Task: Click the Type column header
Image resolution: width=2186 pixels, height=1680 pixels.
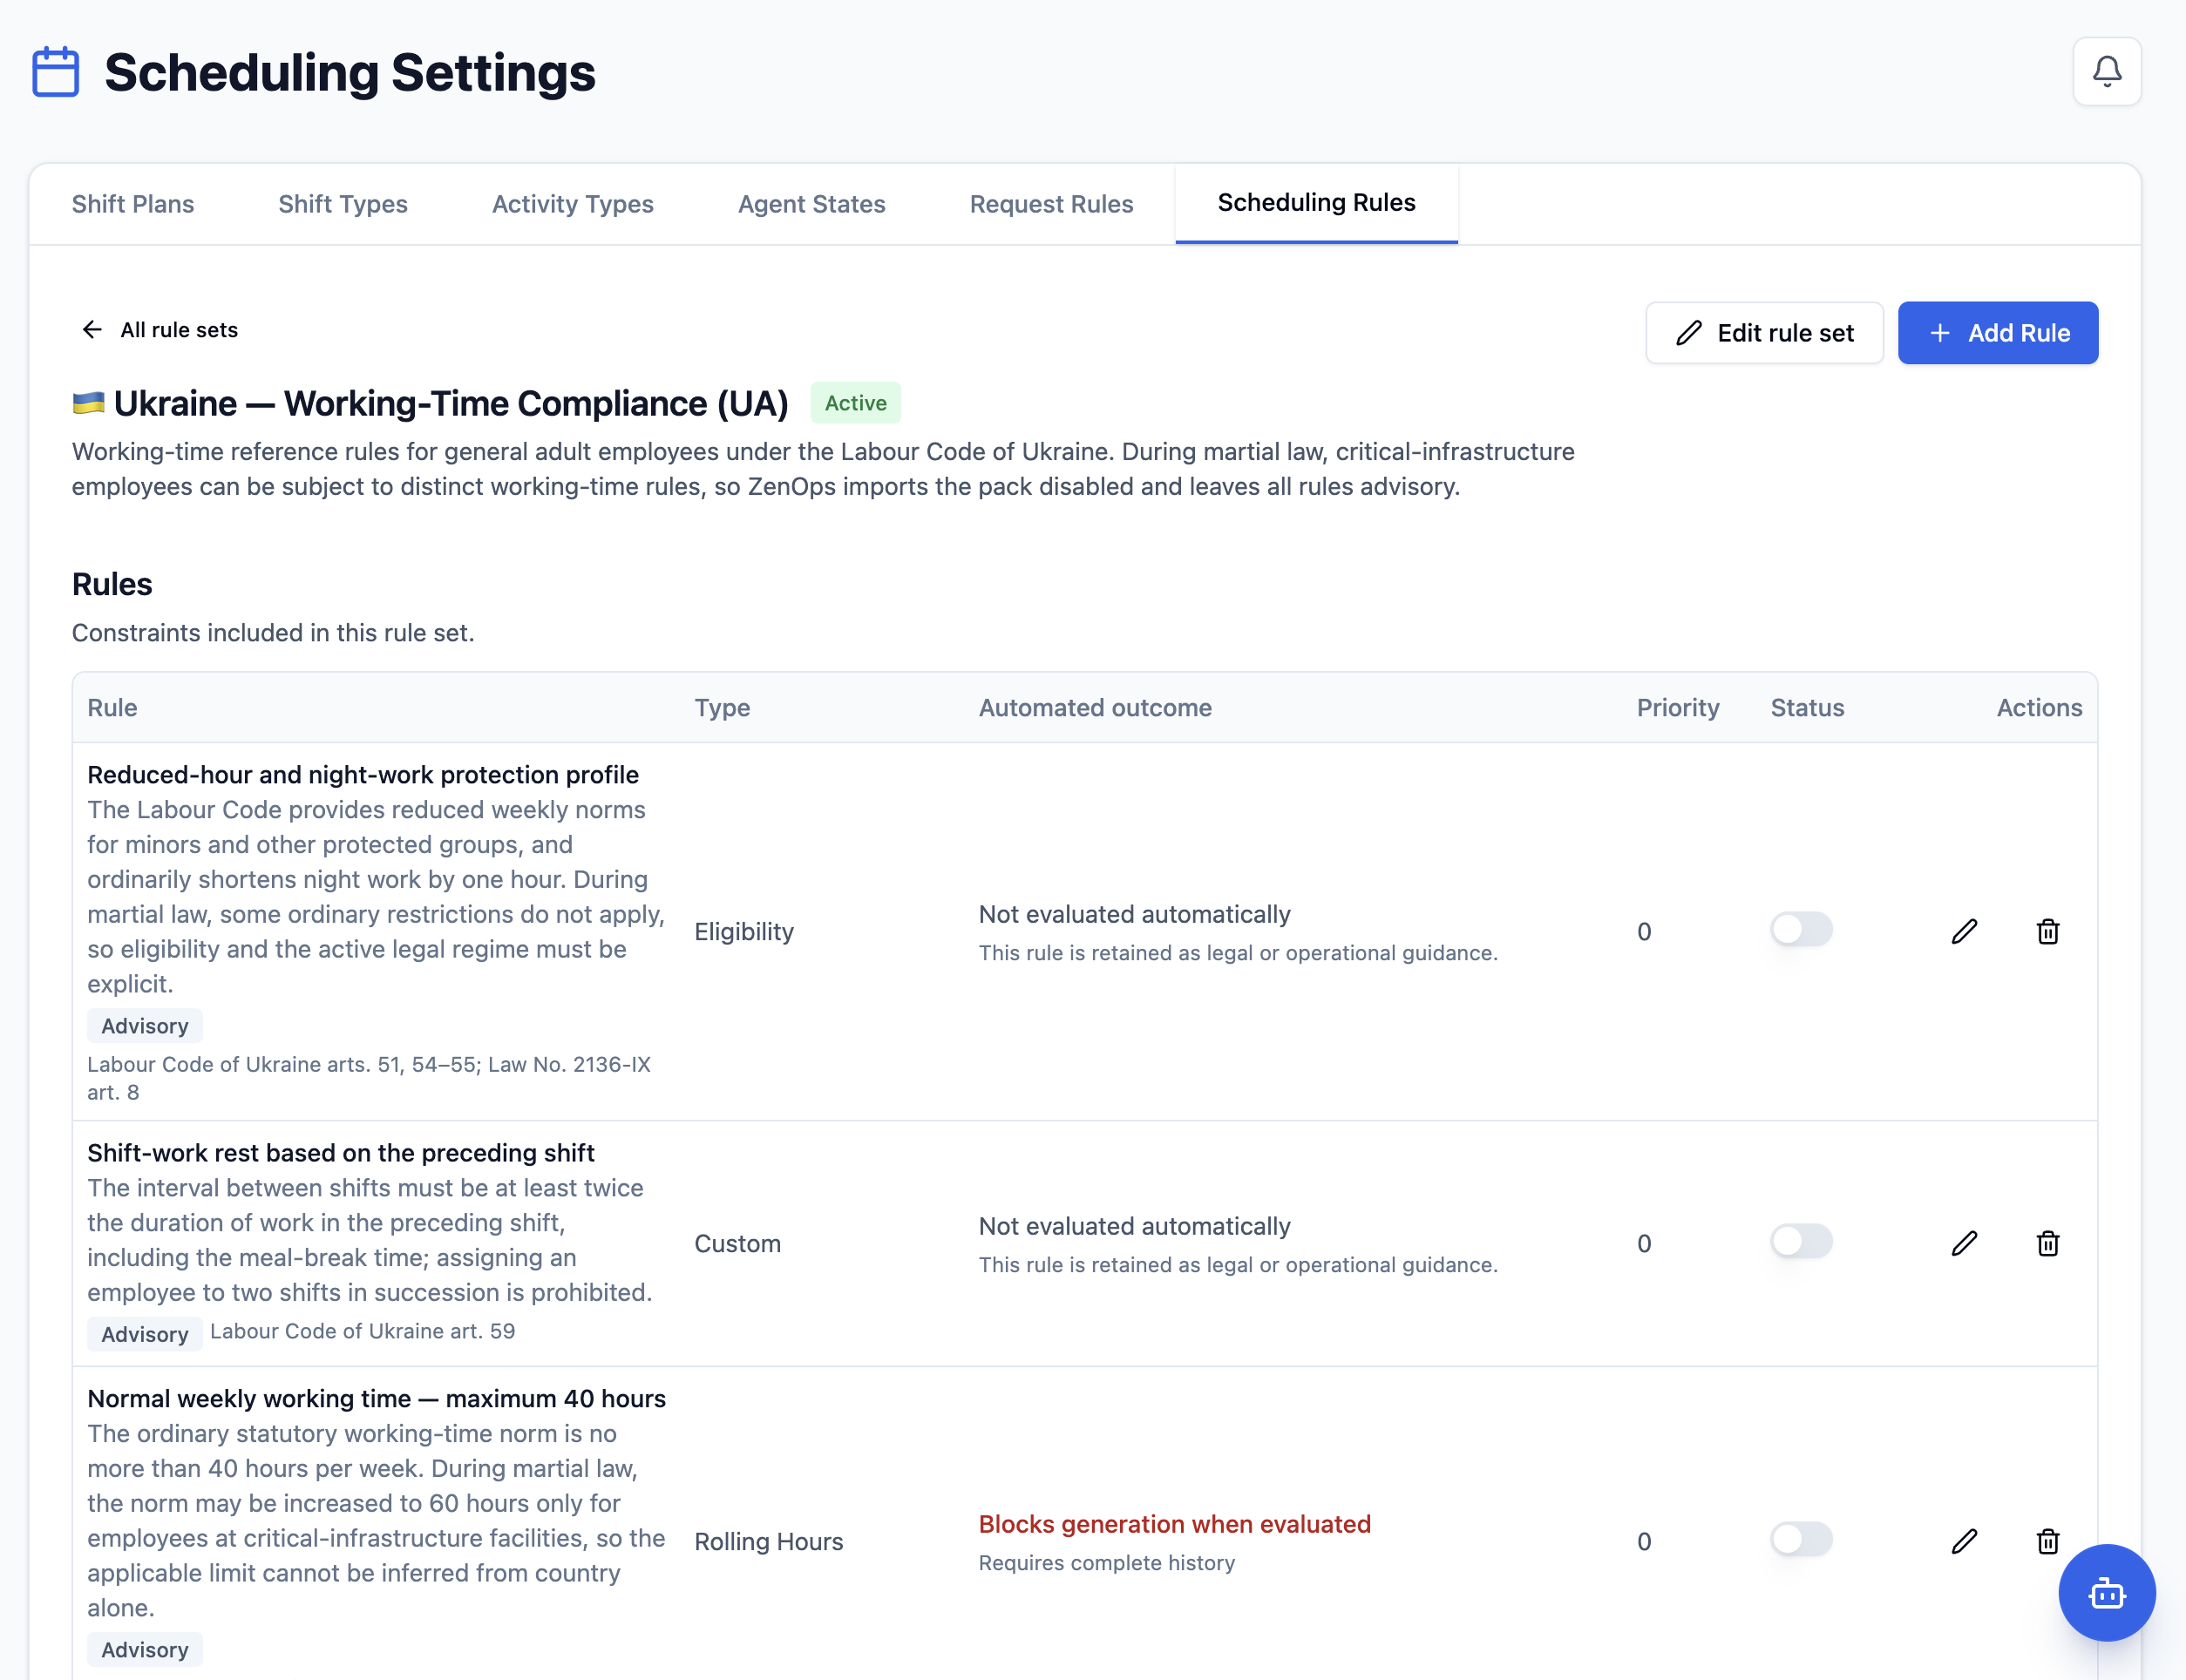Action: point(722,708)
